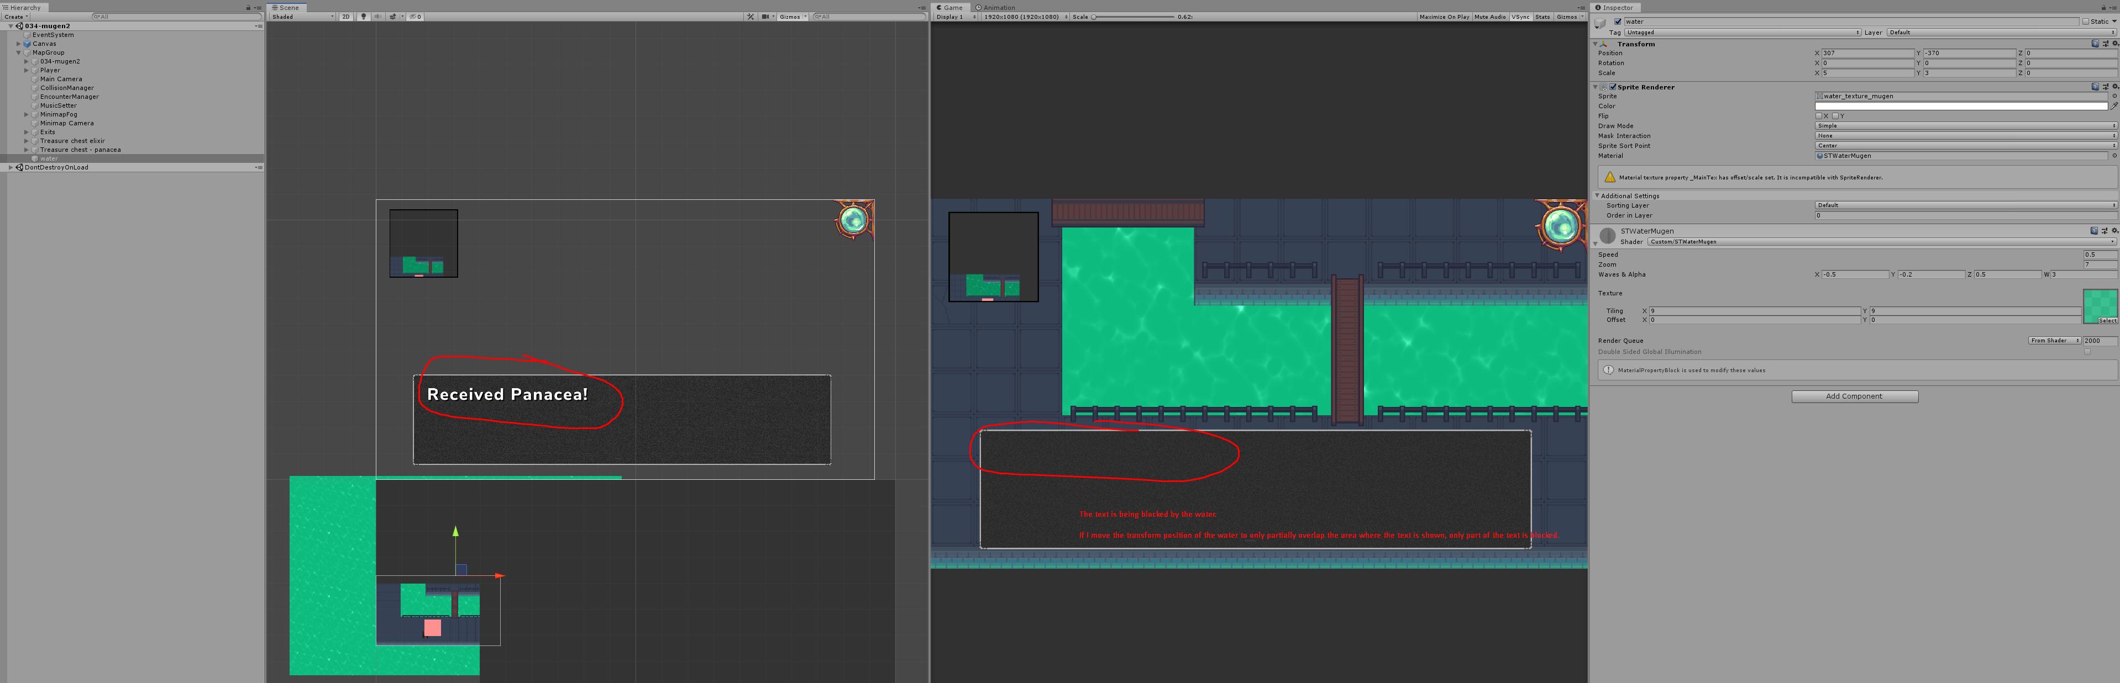Open Transform component gear settings

pos(2115,44)
